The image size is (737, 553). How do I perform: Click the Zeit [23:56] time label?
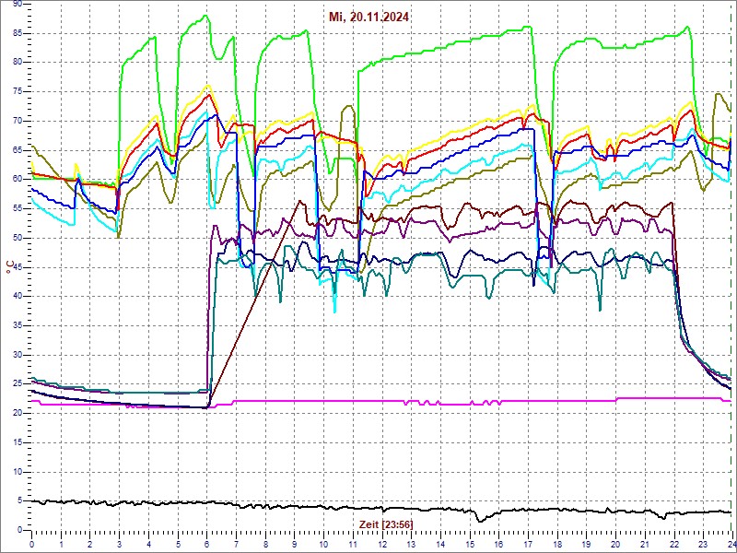[386, 524]
